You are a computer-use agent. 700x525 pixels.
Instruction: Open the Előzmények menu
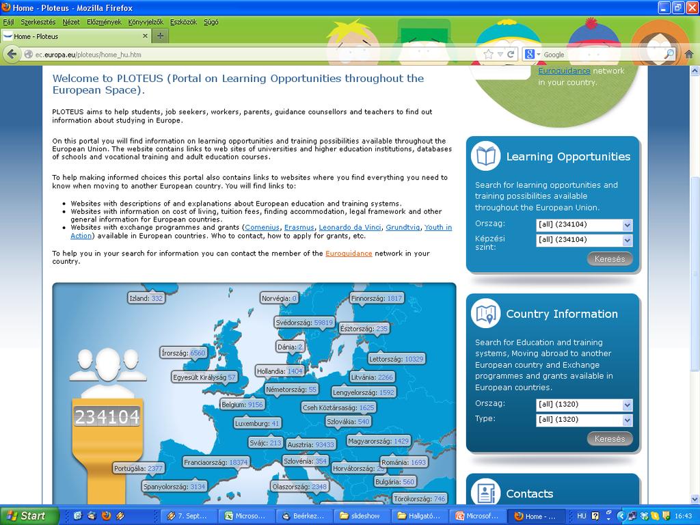104,22
